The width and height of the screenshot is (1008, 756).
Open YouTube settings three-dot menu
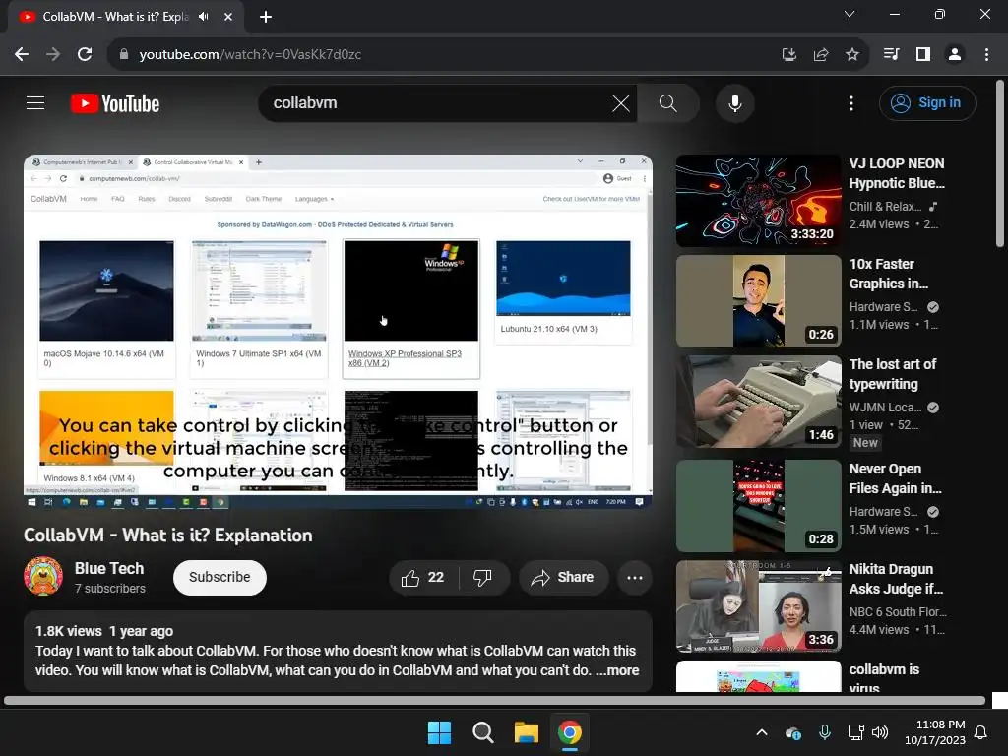[x=851, y=102]
